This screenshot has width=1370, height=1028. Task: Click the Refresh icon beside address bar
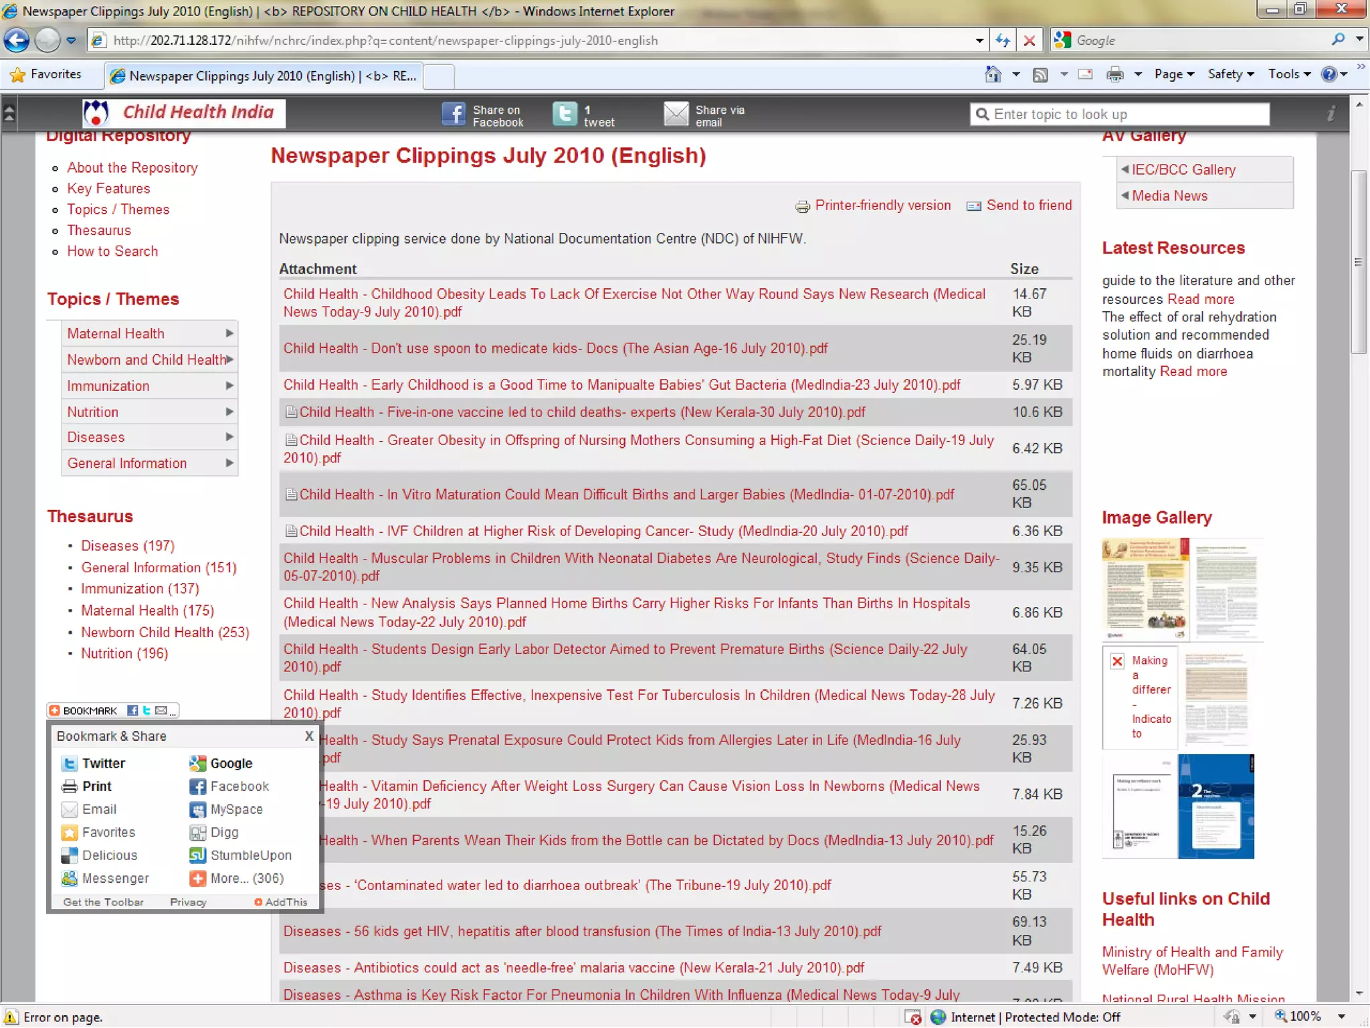coord(1002,40)
